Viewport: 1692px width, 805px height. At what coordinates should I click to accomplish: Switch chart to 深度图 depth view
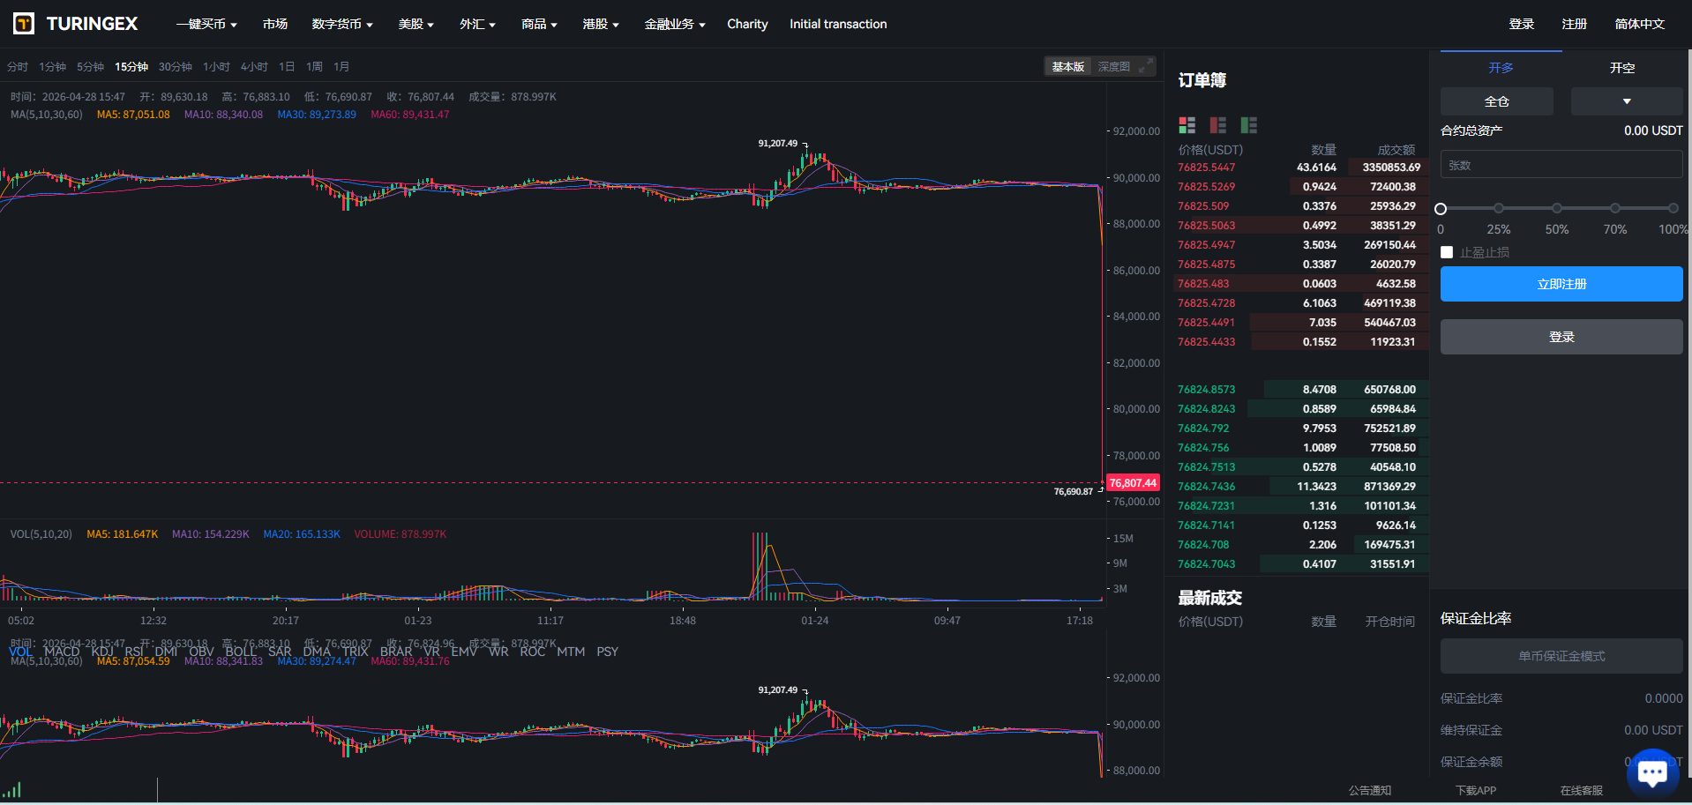click(1113, 67)
